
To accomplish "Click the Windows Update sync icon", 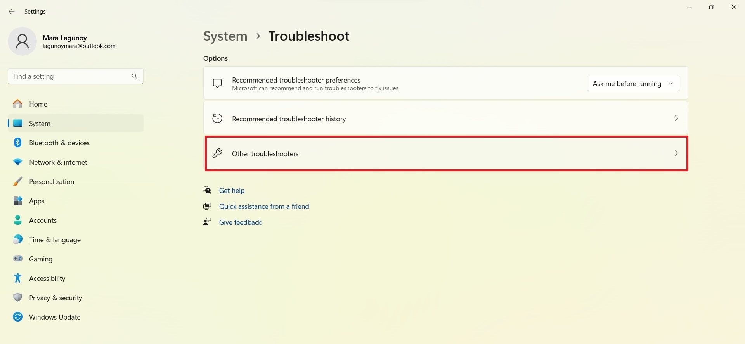I will [x=17, y=317].
